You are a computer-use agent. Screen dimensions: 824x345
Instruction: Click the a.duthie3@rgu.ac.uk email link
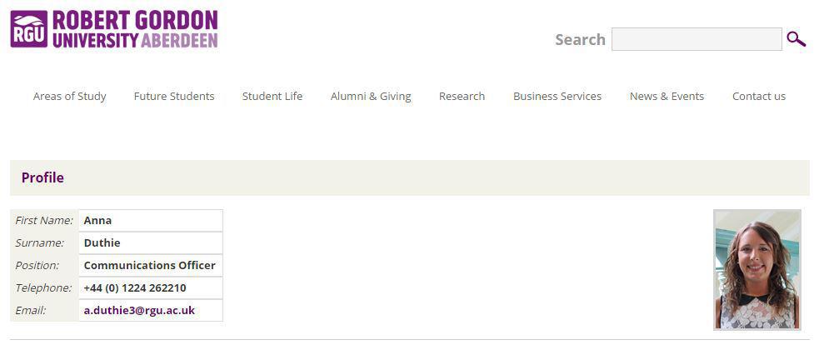[139, 310]
